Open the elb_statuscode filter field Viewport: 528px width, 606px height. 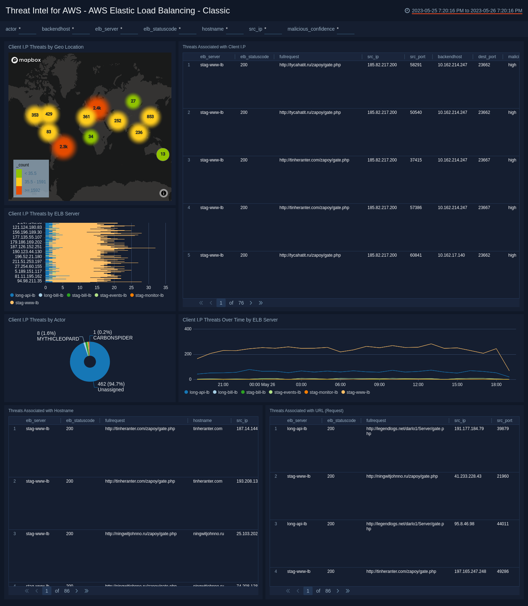(x=188, y=29)
